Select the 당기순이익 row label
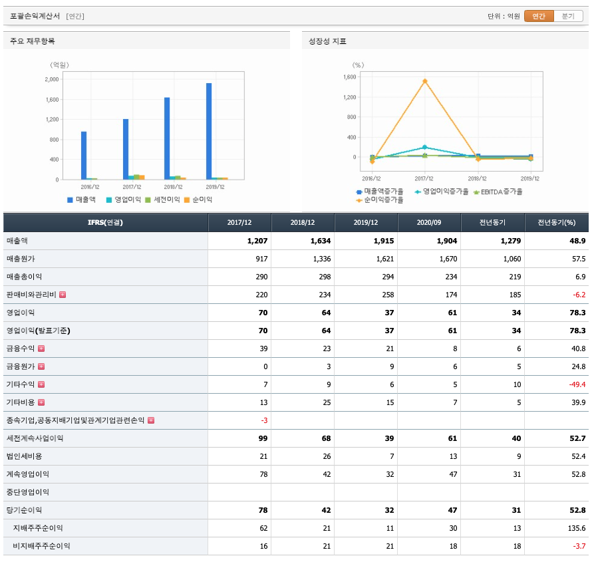 (x=24, y=510)
